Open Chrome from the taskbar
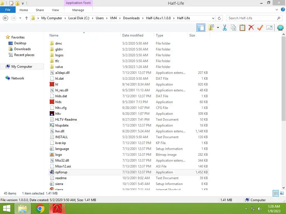 click(40, 208)
